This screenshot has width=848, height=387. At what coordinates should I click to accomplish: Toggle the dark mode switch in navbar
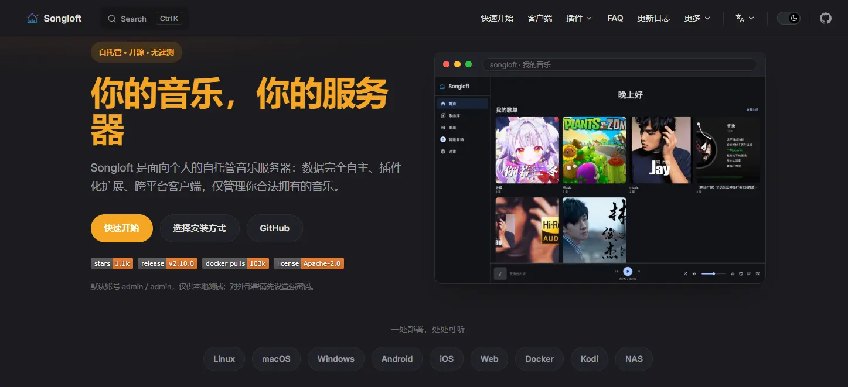[x=789, y=18]
